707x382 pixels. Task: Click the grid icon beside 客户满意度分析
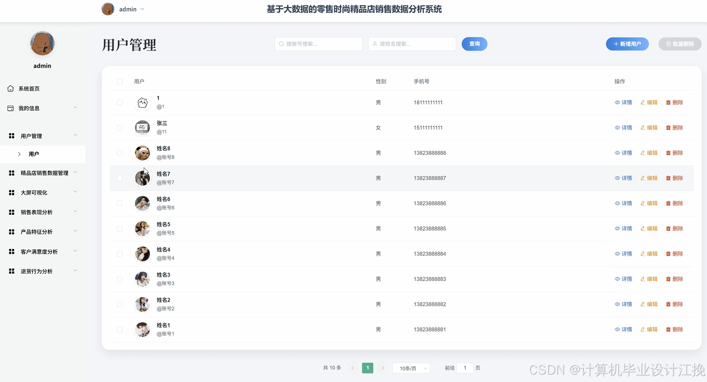pyautogui.click(x=12, y=252)
